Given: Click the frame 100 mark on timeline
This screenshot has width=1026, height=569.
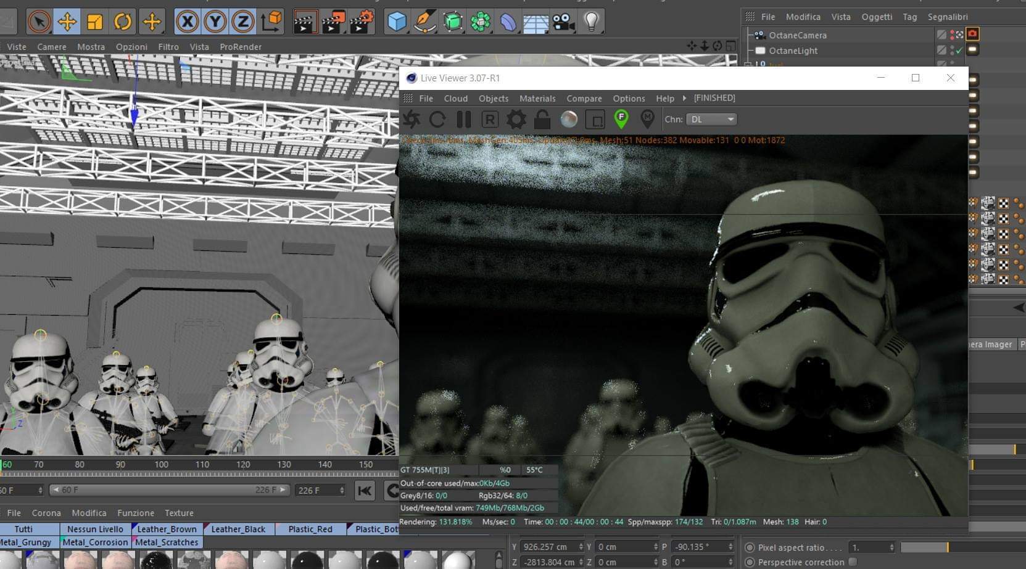Looking at the screenshot, I should click(161, 465).
